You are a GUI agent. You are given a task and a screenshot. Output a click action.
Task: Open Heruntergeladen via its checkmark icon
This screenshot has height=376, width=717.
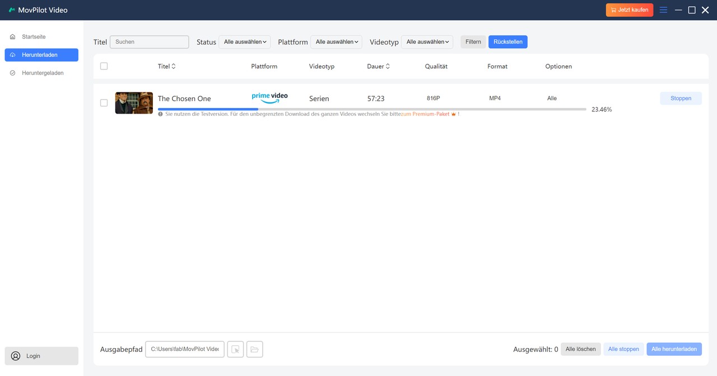(x=12, y=73)
